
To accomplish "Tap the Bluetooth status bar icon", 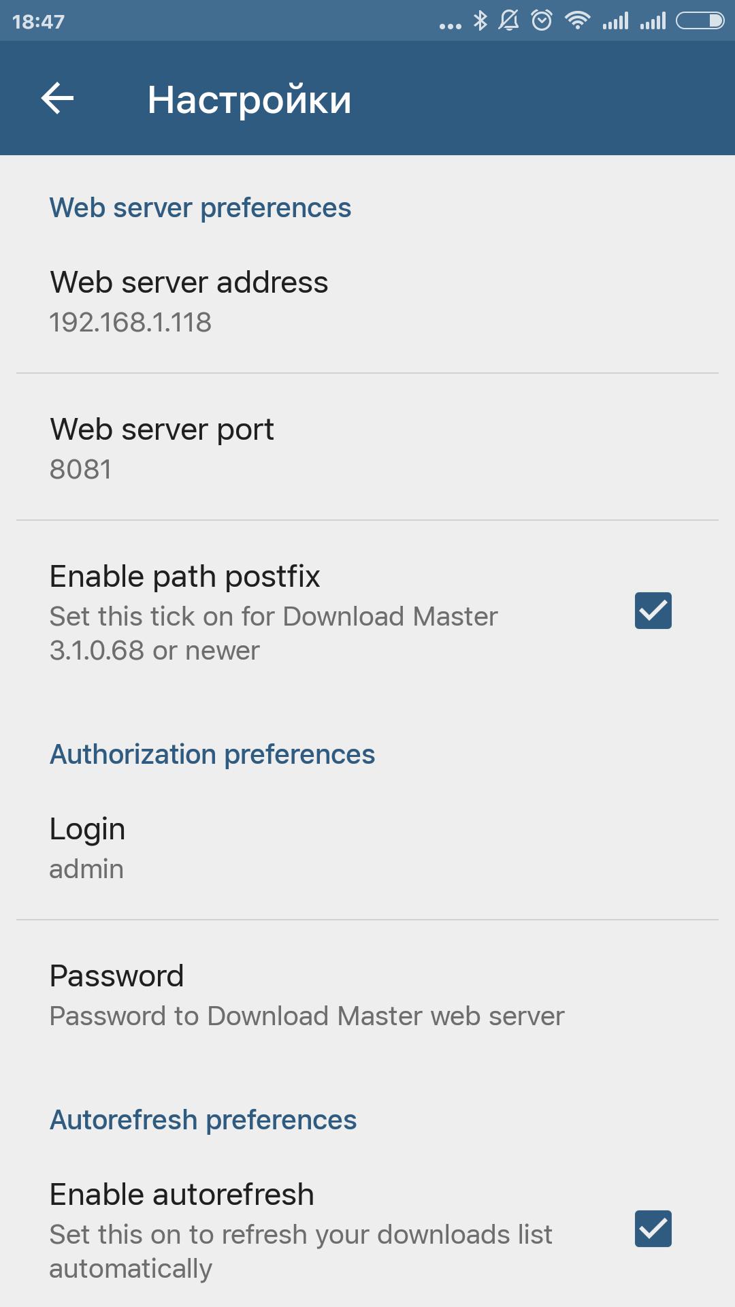I will pyautogui.click(x=480, y=22).
